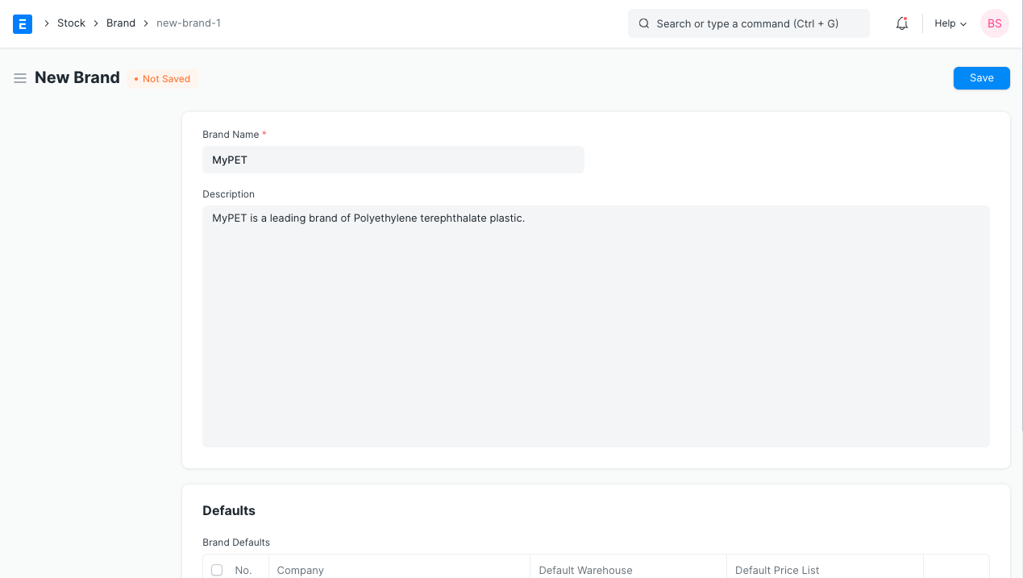Open the BS user avatar menu
The width and height of the screenshot is (1023, 578).
point(994,23)
